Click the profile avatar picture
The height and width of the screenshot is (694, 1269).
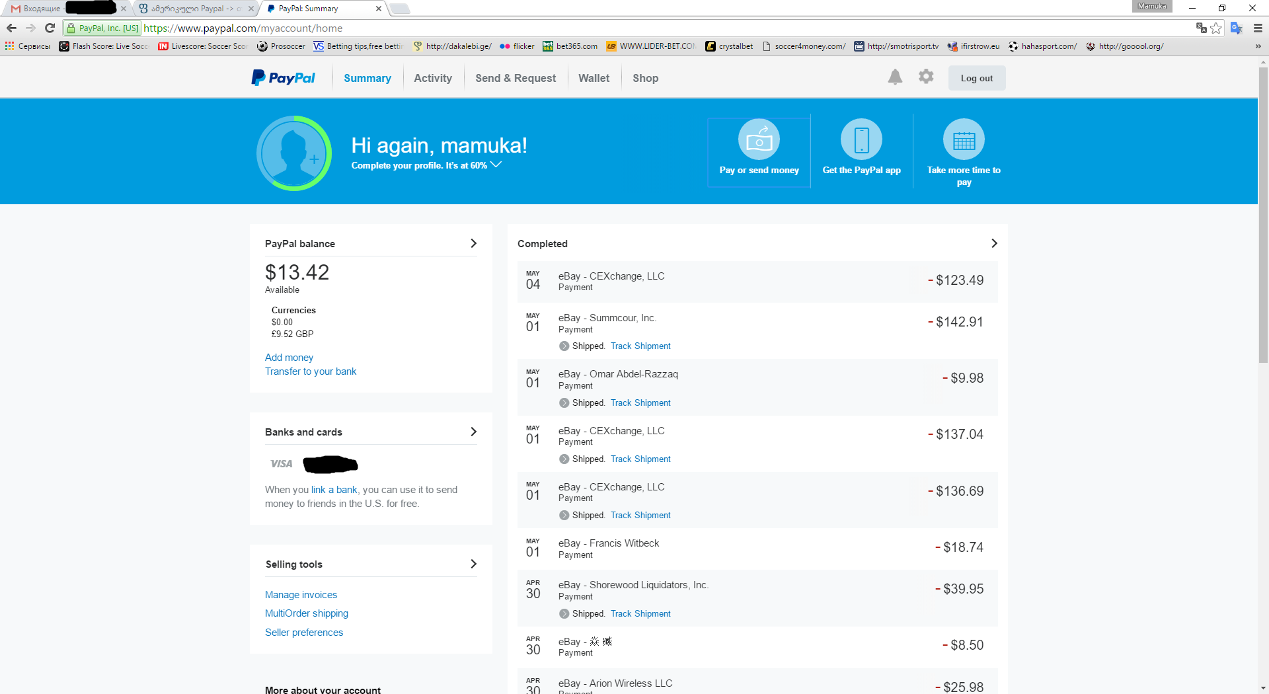pyautogui.click(x=294, y=153)
